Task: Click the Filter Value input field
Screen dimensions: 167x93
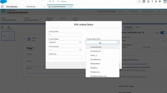Action: 152,50
